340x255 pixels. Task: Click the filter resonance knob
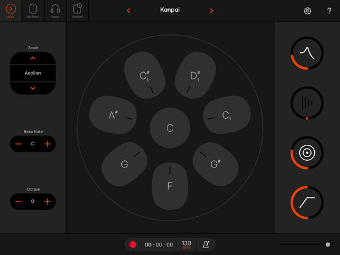click(307, 53)
